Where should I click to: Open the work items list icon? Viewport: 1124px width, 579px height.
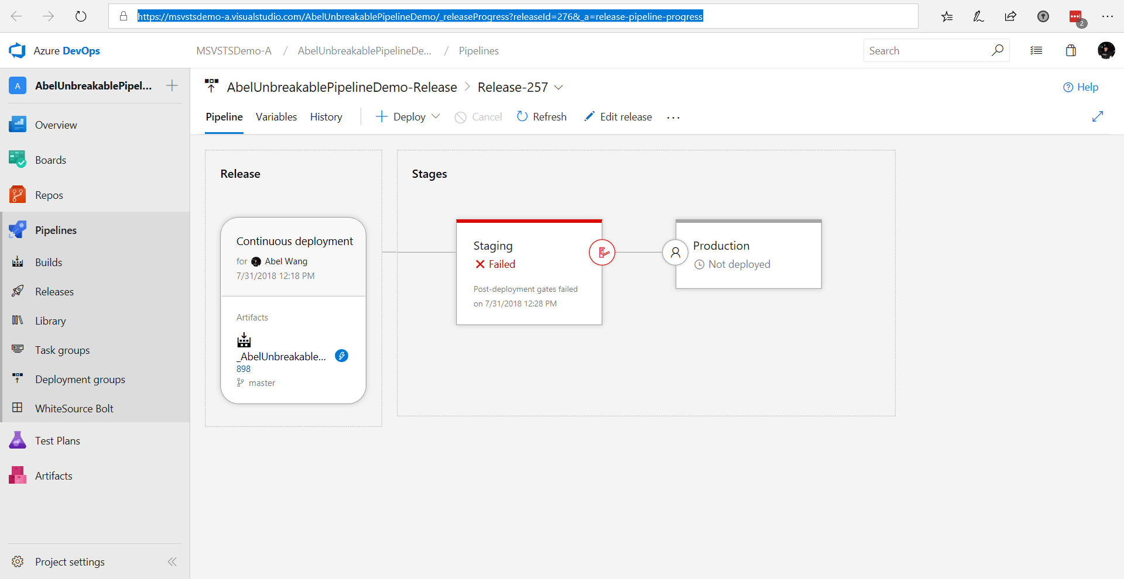tap(1036, 51)
